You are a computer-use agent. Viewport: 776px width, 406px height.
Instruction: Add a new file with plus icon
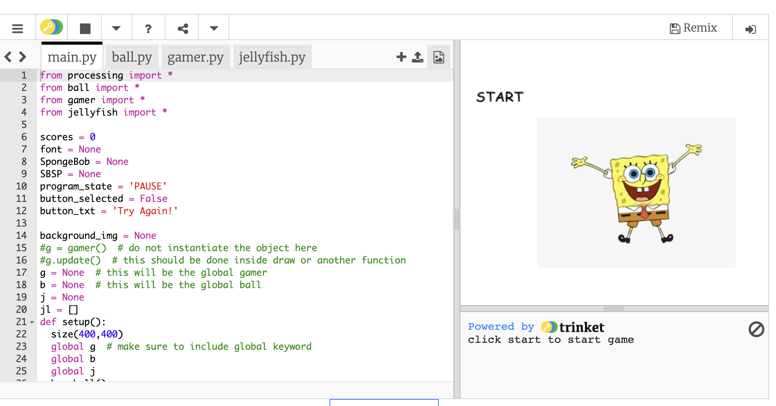click(x=401, y=57)
